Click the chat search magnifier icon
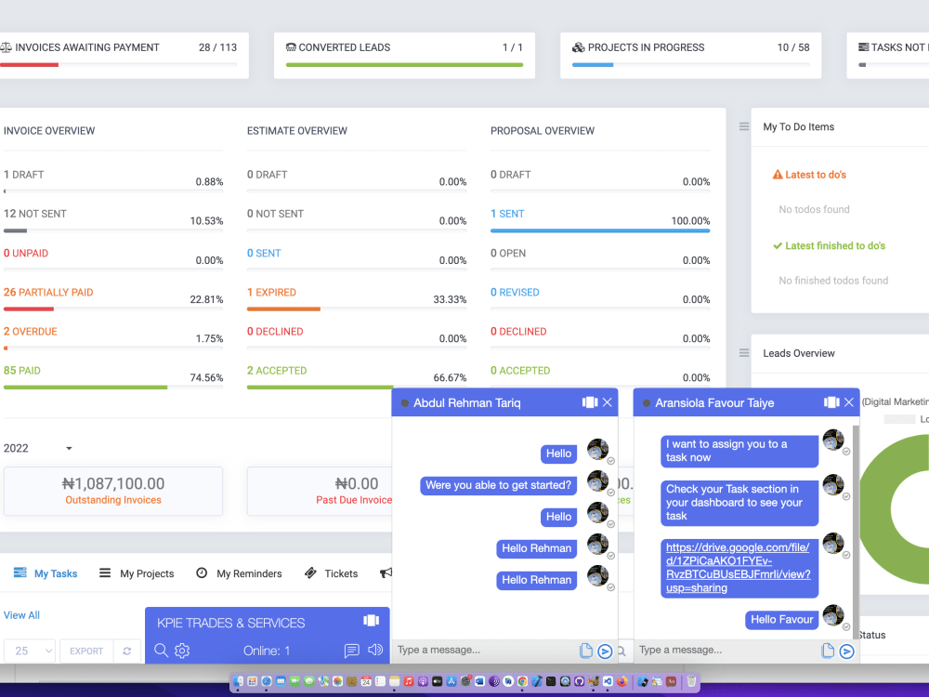 tap(161, 651)
